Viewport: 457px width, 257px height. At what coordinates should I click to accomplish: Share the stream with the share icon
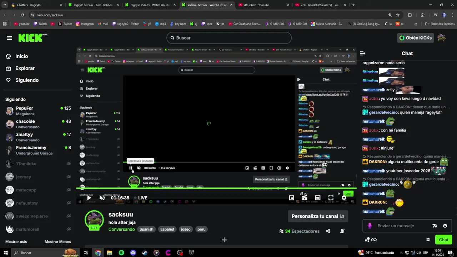coord(328,231)
